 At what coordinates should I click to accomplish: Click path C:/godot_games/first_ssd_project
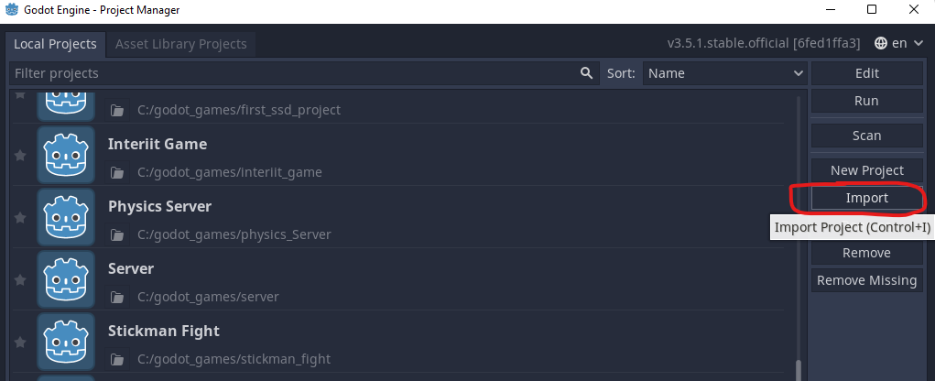(239, 110)
